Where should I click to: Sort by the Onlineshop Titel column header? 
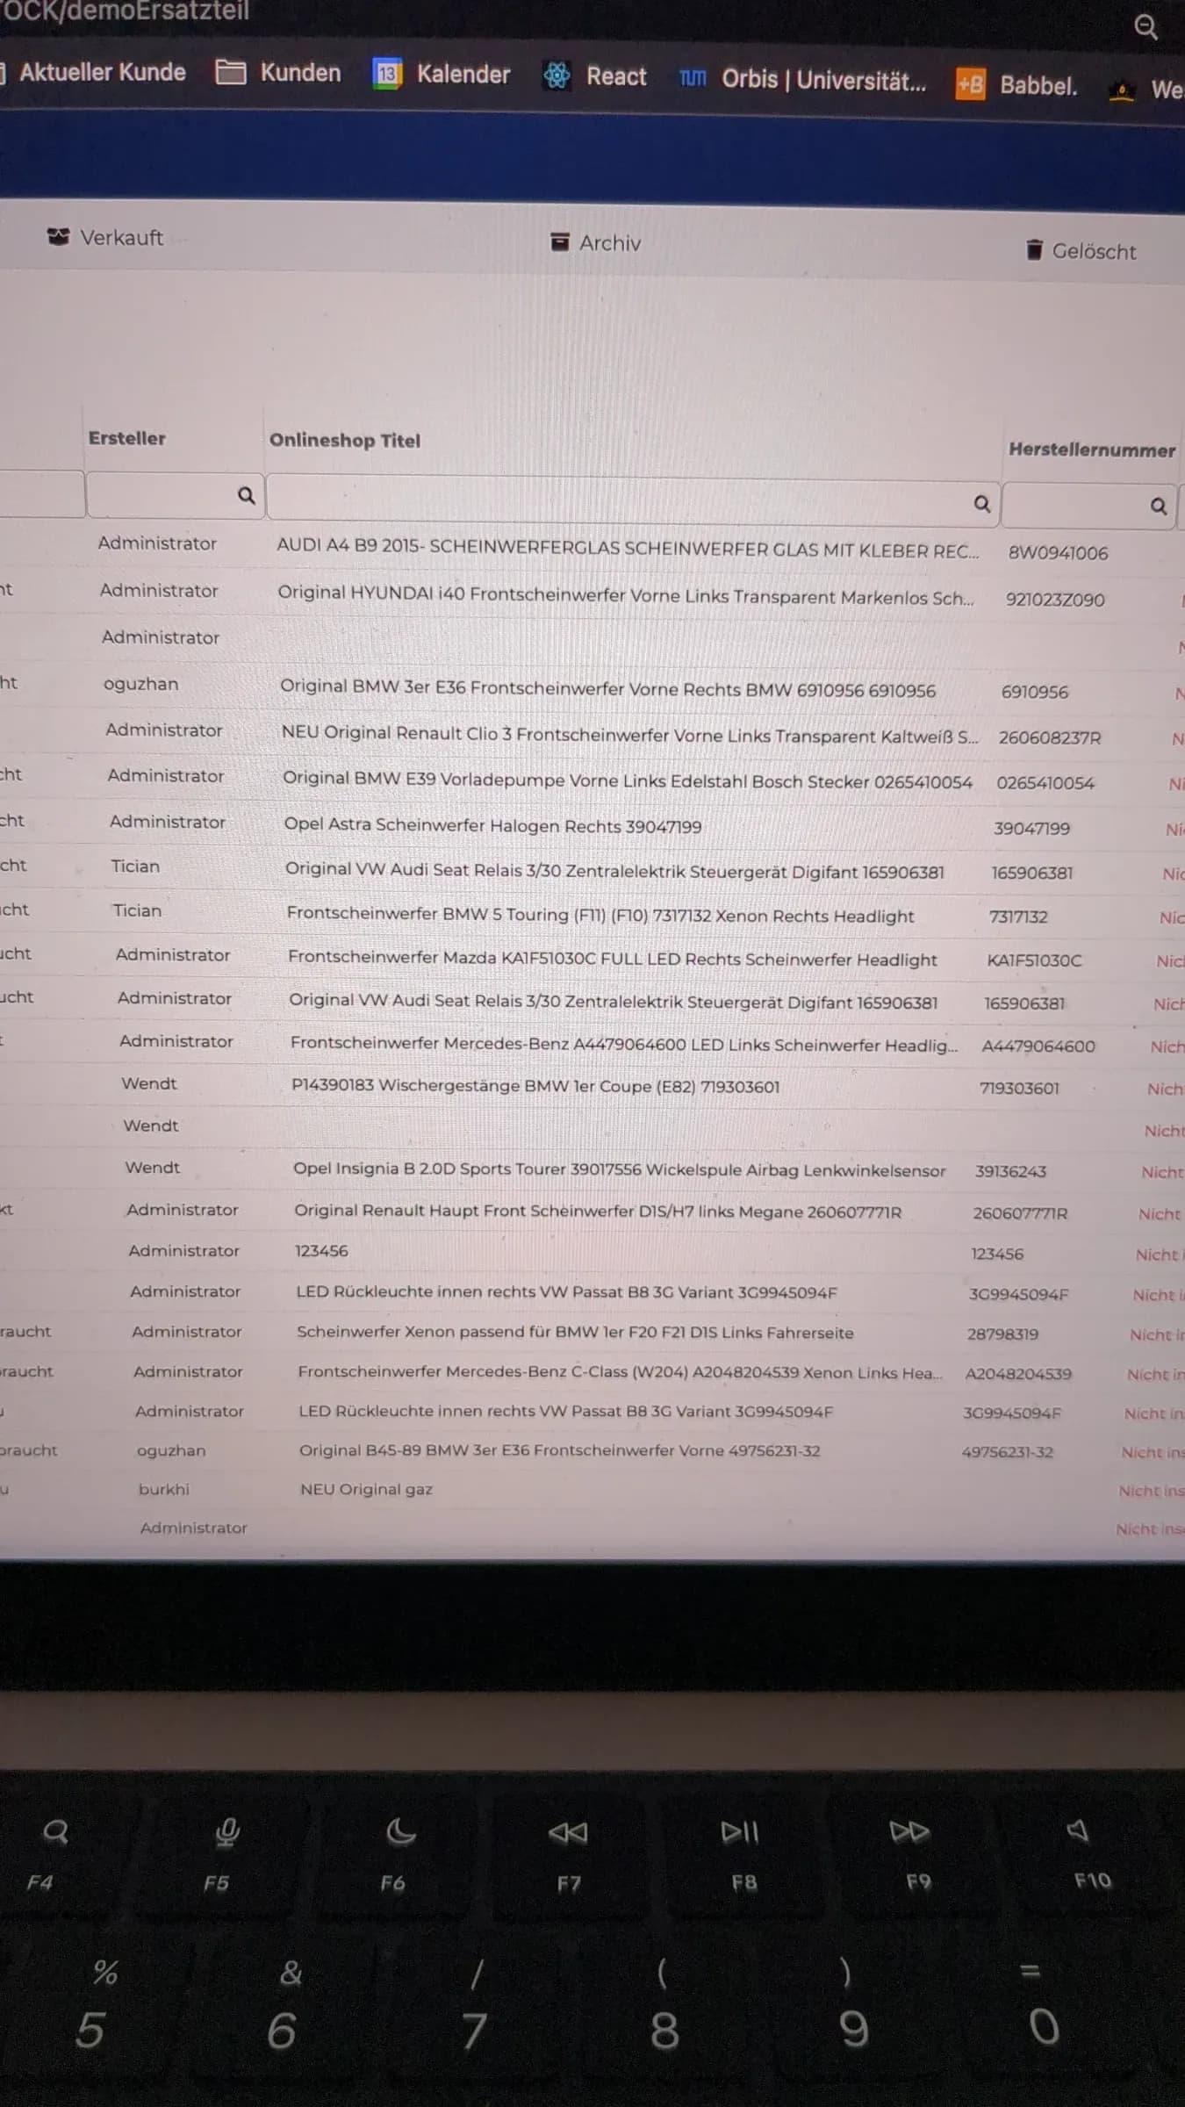(345, 441)
